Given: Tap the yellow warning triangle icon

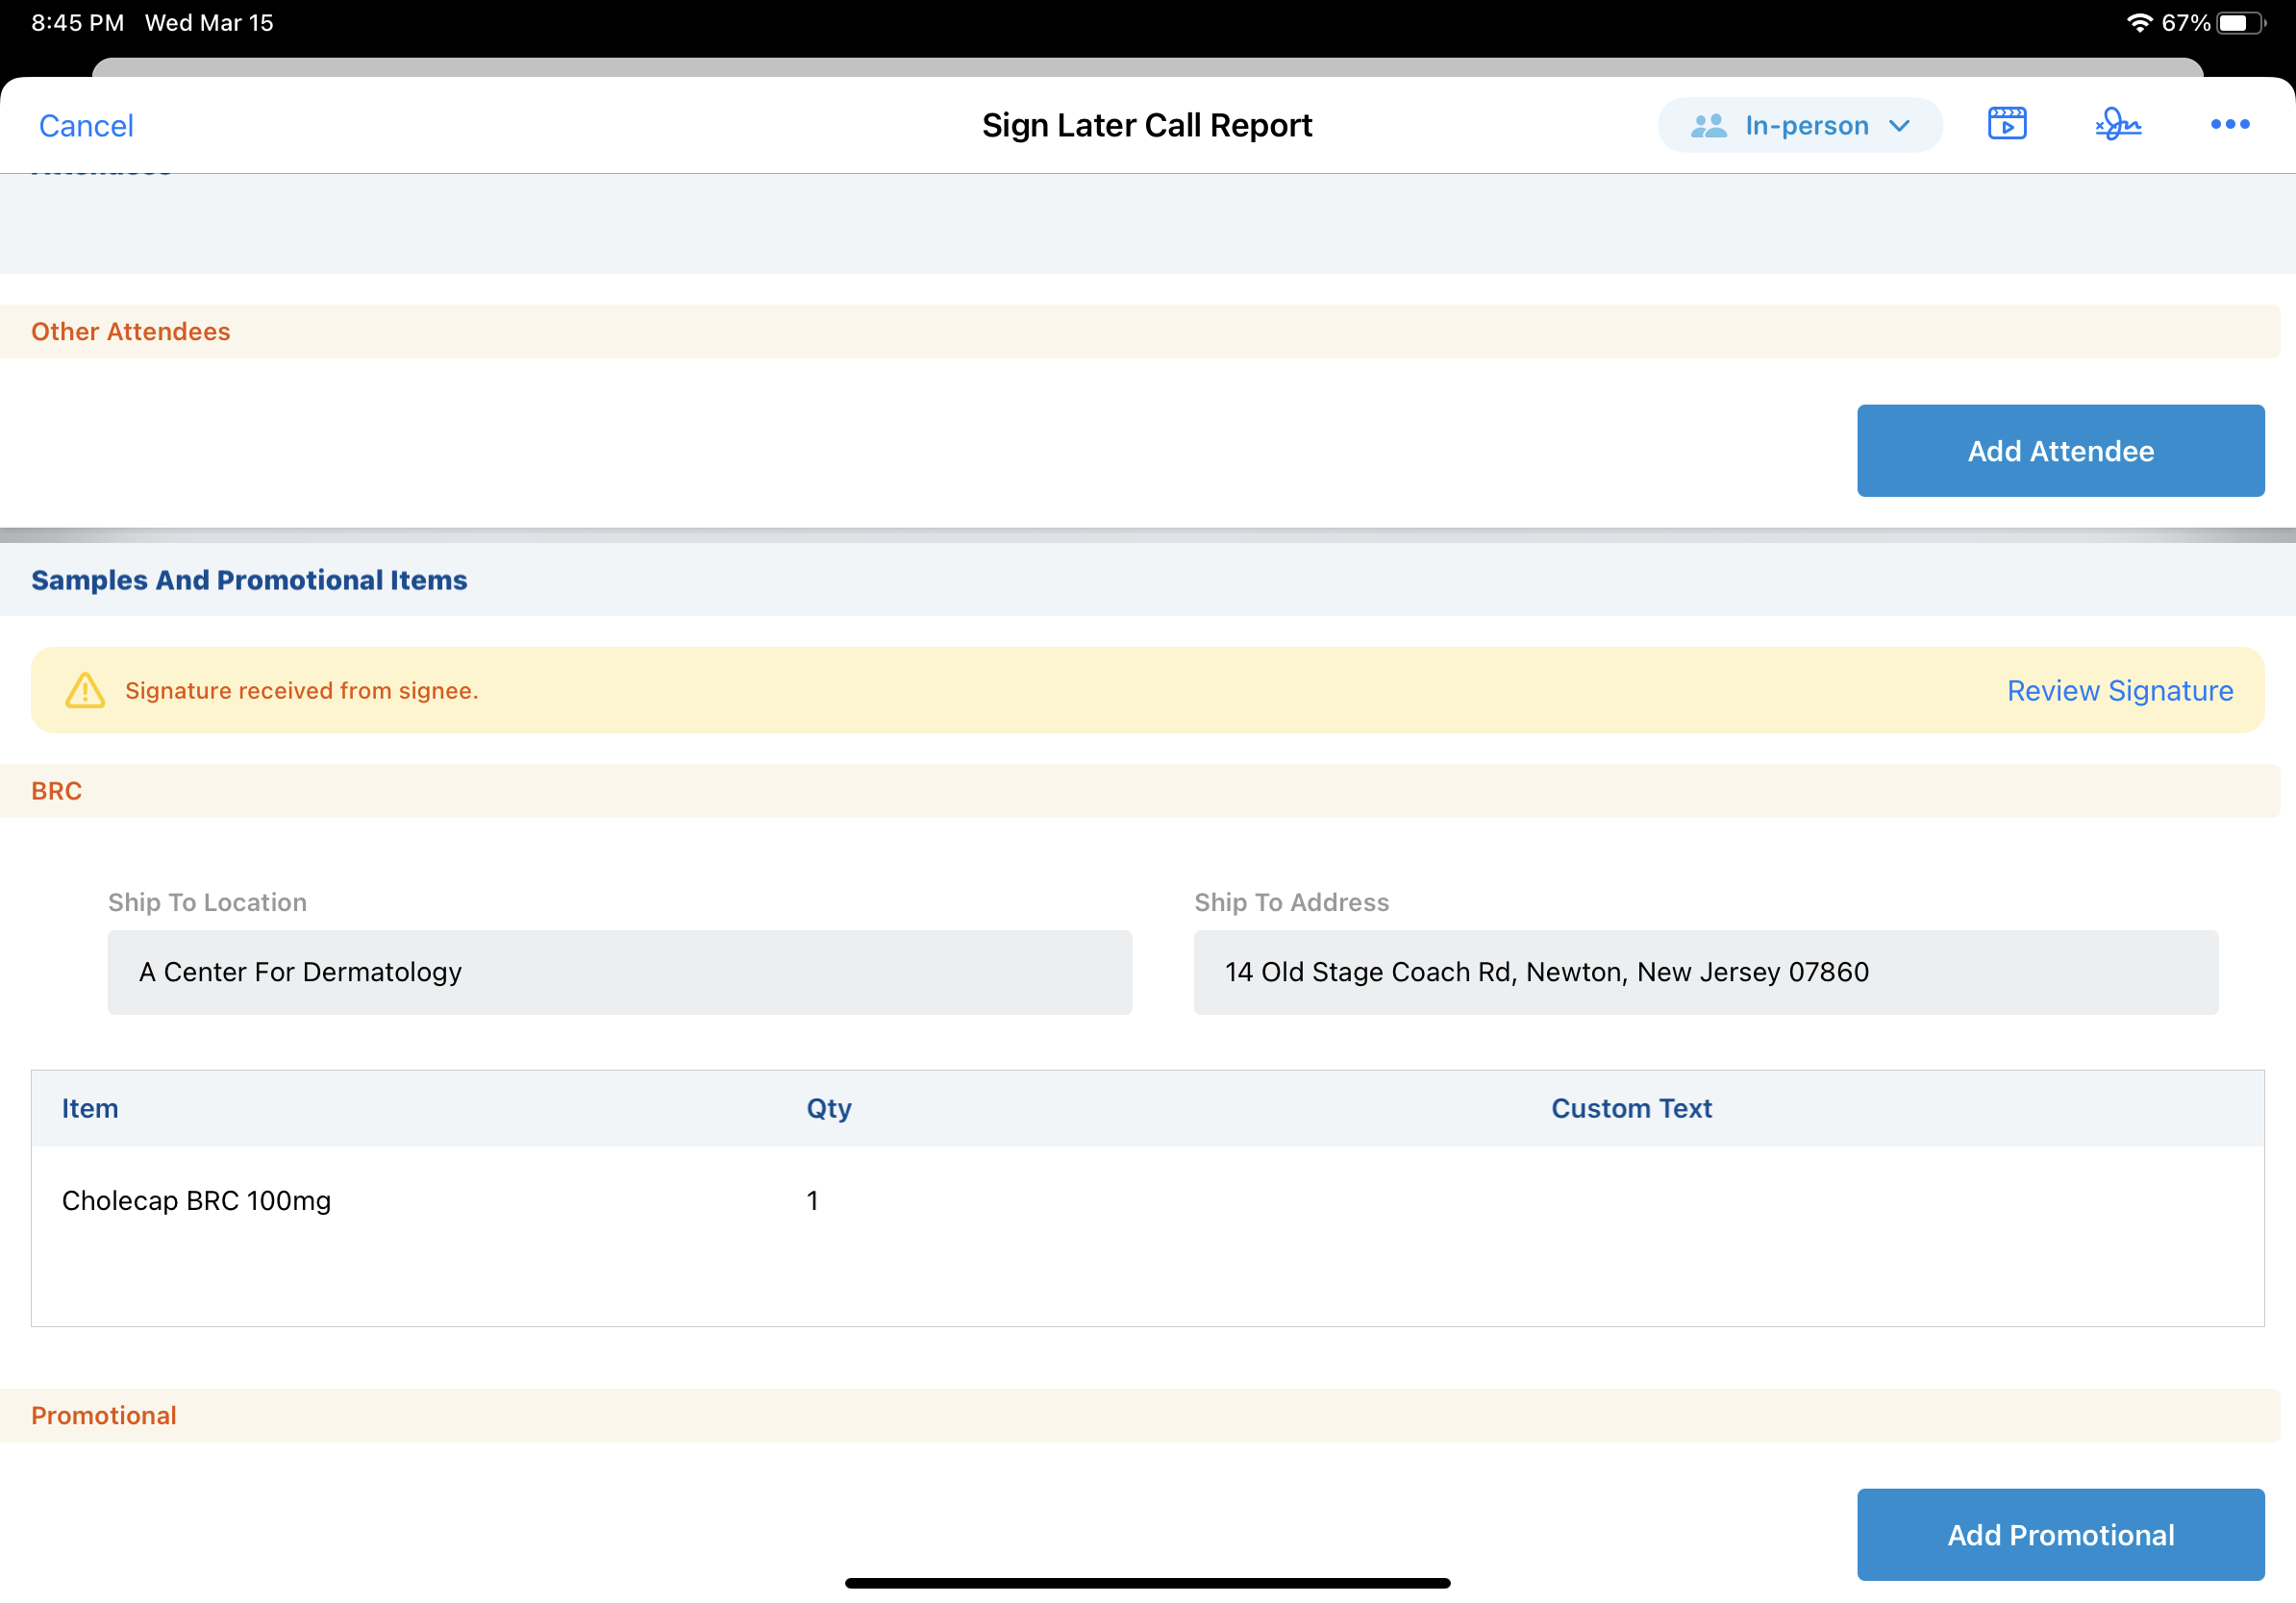Looking at the screenshot, I should (x=85, y=691).
